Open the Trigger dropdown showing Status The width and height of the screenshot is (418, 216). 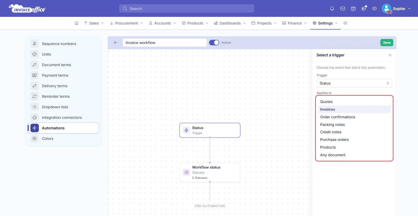tap(354, 83)
